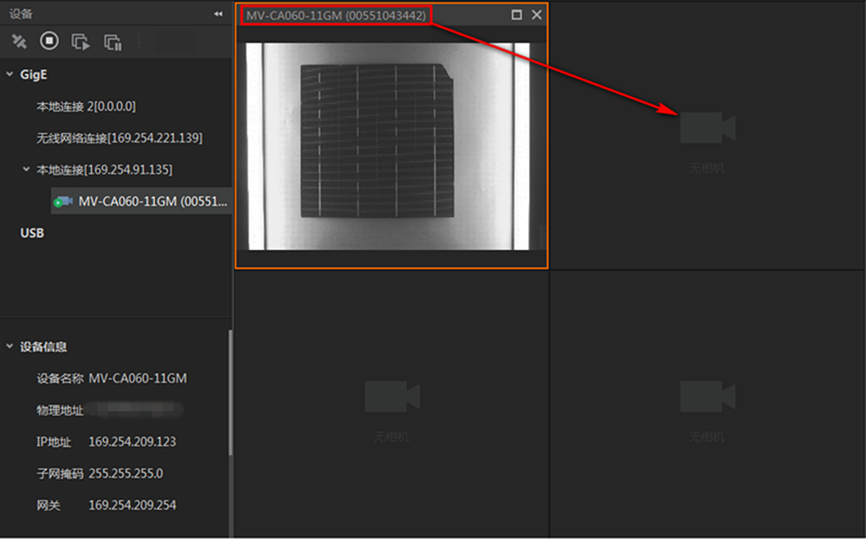The height and width of the screenshot is (539, 866).
Task: Click the green camera icon in device tree
Action: [x=63, y=202]
